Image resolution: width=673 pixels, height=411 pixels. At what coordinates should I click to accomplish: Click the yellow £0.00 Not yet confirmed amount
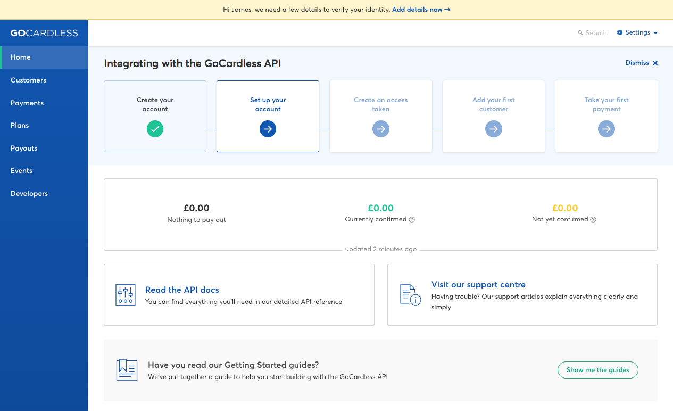point(565,208)
